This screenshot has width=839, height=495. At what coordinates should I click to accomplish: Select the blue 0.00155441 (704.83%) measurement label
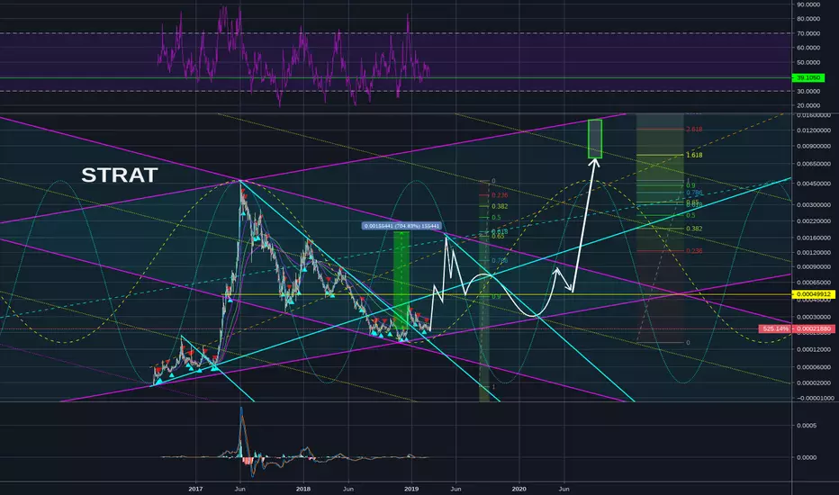pos(401,226)
